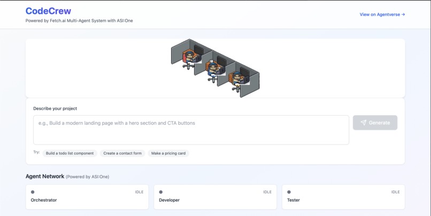Click the IDLE label on Tester card
This screenshot has height=216, width=431.
(x=395, y=192)
